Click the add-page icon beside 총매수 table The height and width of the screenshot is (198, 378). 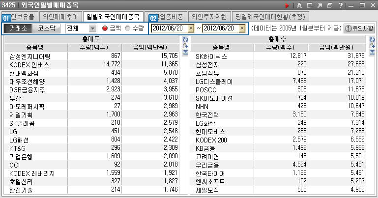click(372, 46)
